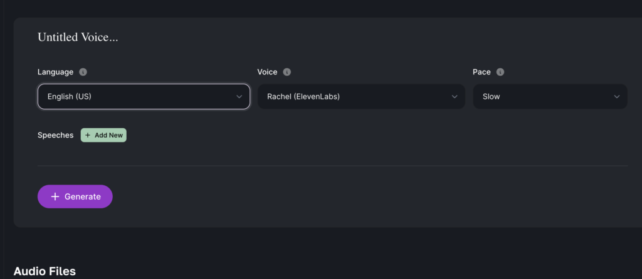
Task: Click the Pace label text
Action: [481, 72]
